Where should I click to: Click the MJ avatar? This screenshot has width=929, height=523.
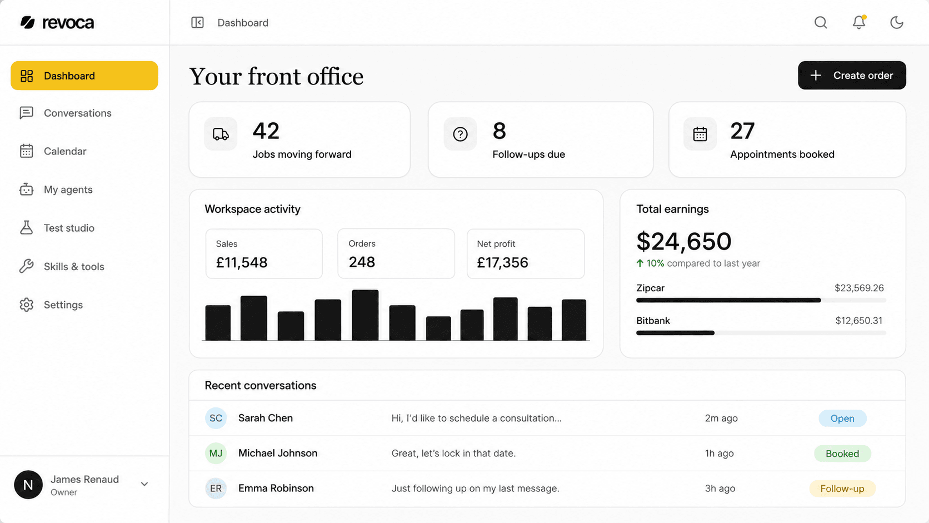coord(216,454)
